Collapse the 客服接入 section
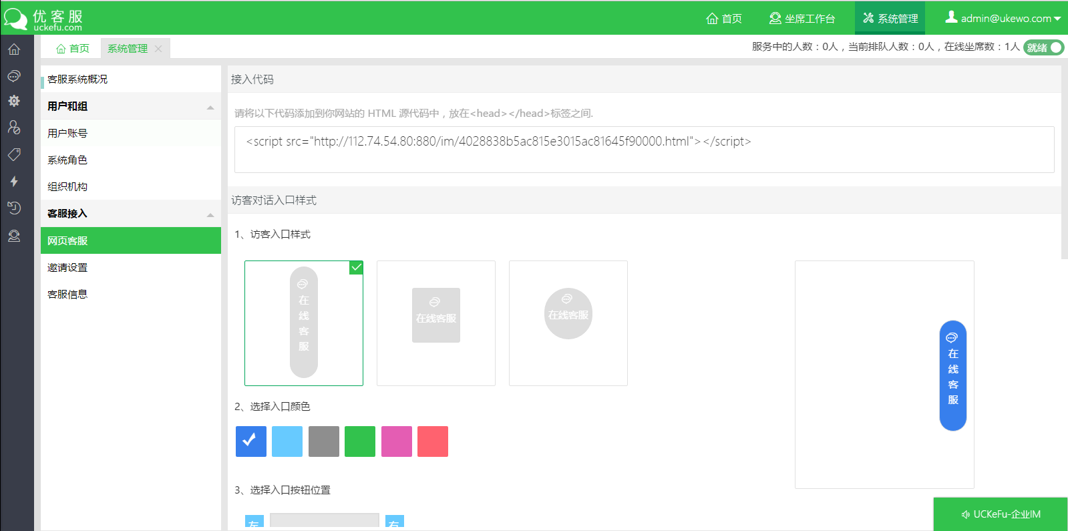Screen dimensions: 1068x531 (210, 214)
